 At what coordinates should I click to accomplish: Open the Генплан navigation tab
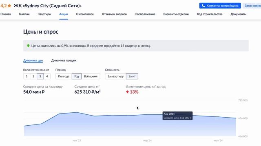click(x=24, y=14)
